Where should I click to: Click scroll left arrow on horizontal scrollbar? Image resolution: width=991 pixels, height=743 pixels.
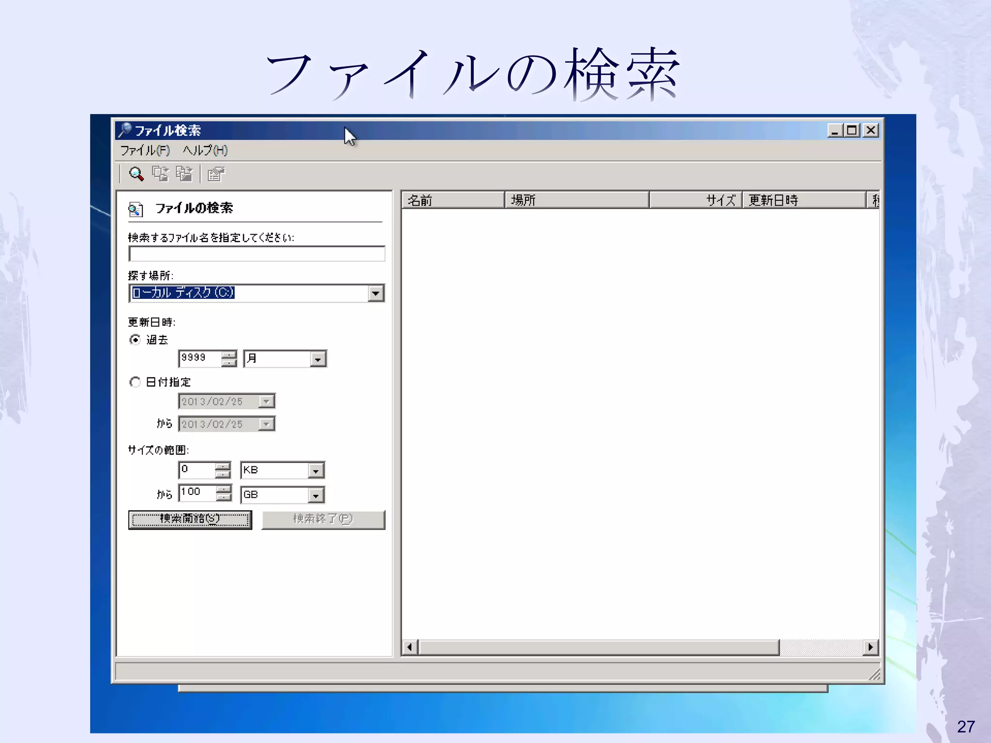pos(410,647)
